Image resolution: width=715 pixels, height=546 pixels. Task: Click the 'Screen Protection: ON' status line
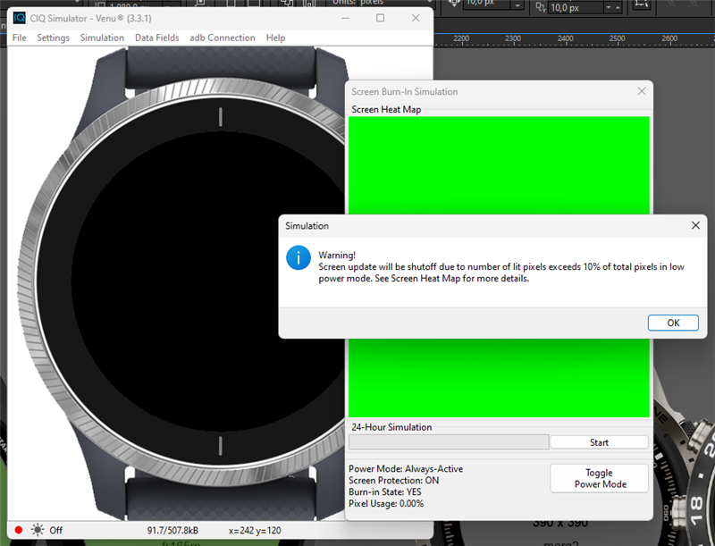pos(393,481)
